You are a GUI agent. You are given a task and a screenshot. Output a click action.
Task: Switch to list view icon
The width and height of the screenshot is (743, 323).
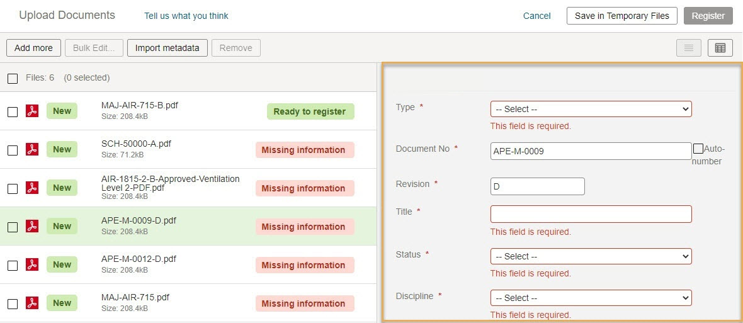688,48
